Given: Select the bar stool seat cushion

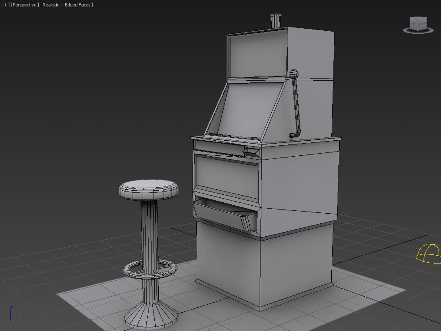Looking at the screenshot, I should 149,189.
